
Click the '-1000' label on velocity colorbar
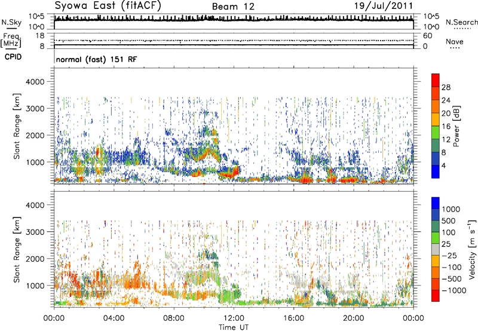click(454, 290)
